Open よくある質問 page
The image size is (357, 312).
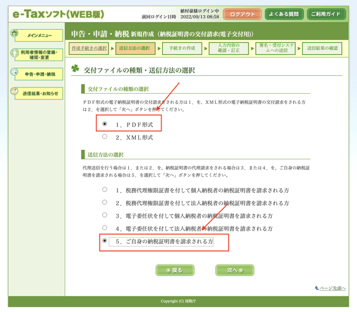click(284, 14)
